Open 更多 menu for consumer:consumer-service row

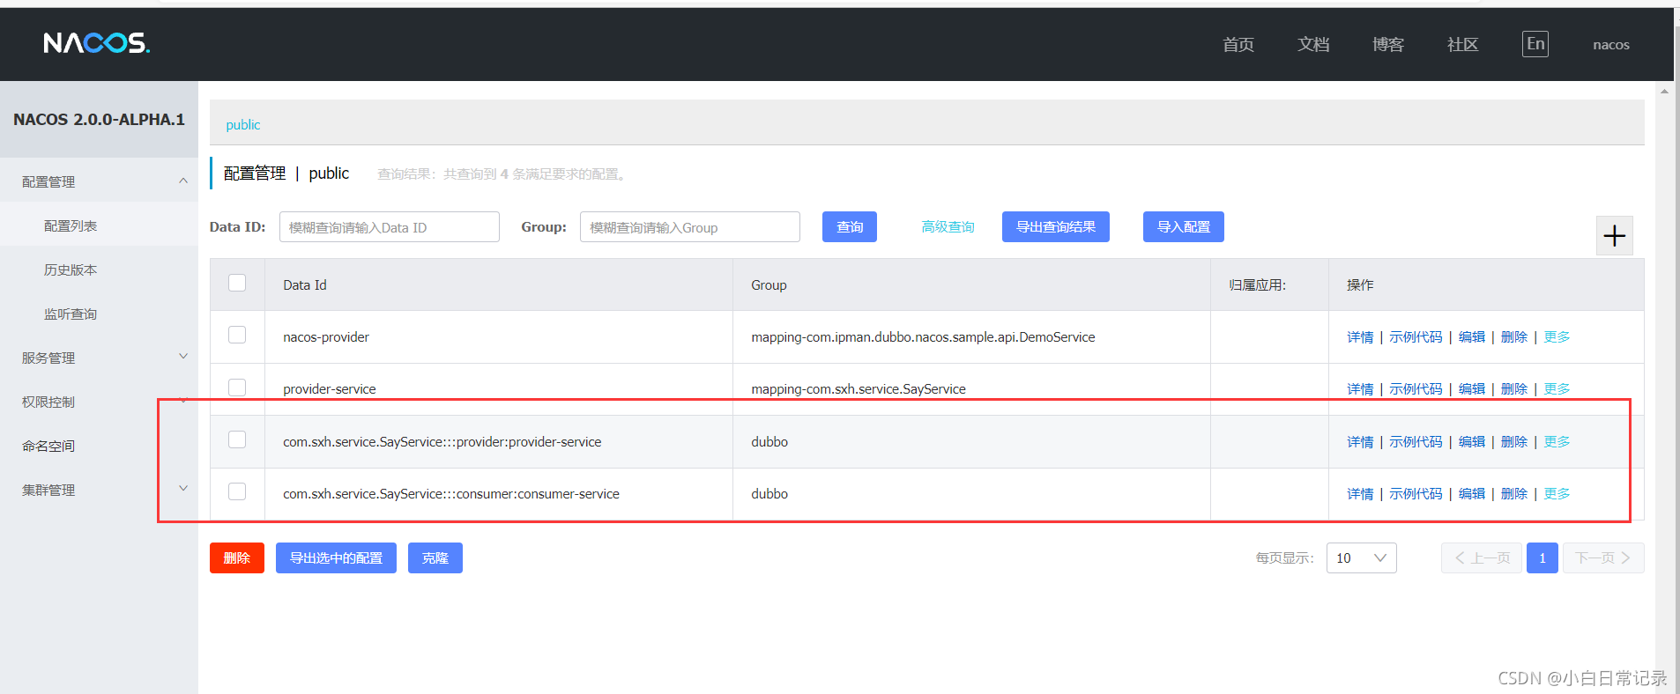(1557, 494)
